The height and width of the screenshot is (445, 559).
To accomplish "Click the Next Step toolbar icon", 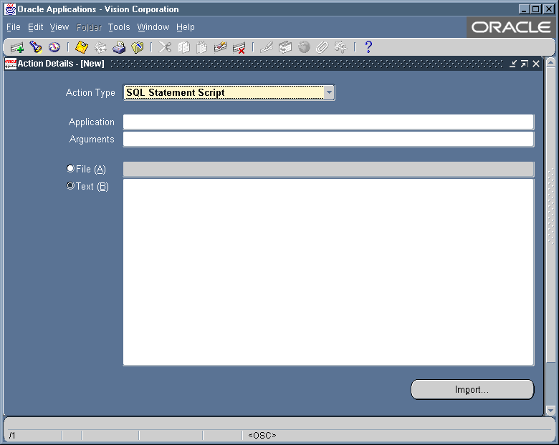I will (100, 47).
